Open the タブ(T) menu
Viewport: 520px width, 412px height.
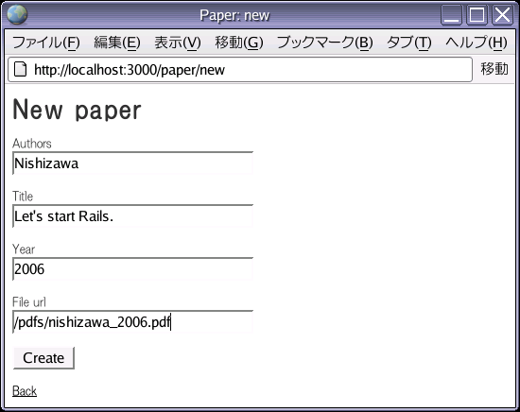click(409, 43)
